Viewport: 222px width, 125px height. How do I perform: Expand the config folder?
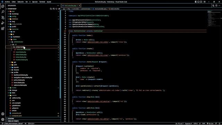pos(14,16)
